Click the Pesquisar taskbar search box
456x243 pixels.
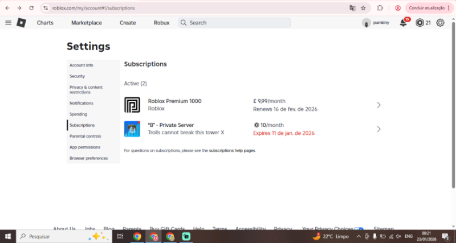click(x=64, y=236)
